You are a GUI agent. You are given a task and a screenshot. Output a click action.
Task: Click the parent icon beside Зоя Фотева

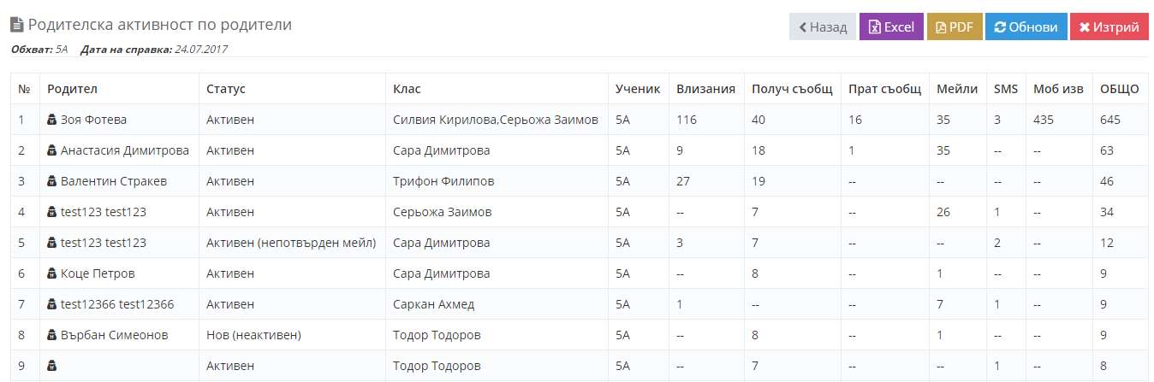click(x=52, y=120)
